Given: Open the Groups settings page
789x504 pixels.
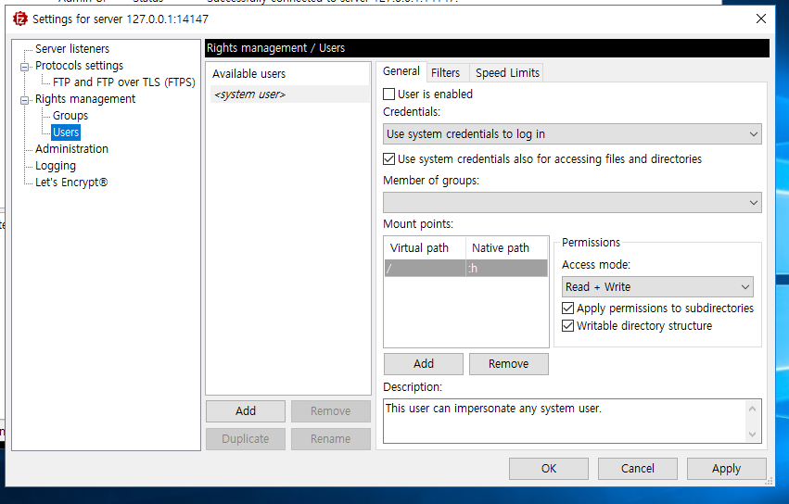Looking at the screenshot, I should (70, 115).
